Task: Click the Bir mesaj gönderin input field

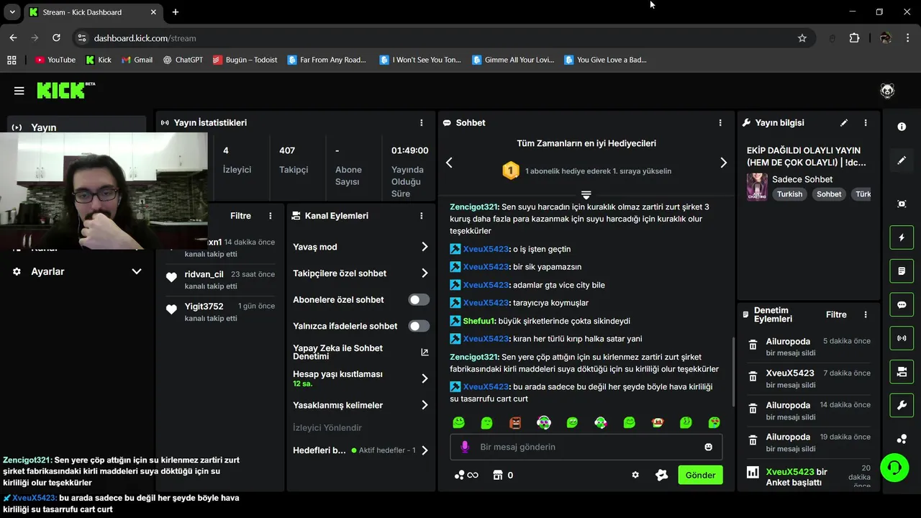Action: click(x=586, y=447)
